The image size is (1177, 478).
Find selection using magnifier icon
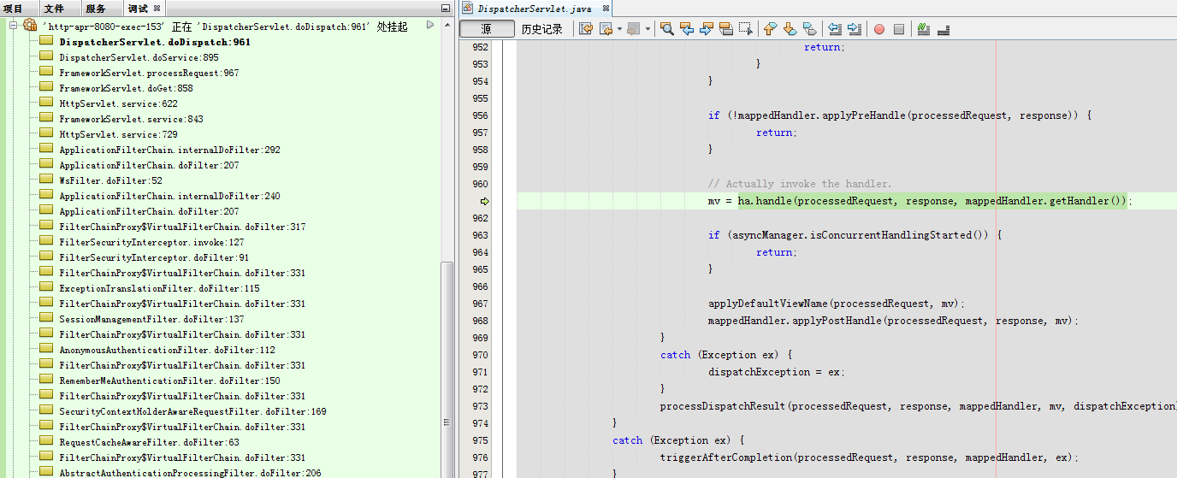pos(667,29)
